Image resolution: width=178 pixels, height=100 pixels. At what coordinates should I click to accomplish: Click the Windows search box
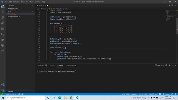(26, 97)
